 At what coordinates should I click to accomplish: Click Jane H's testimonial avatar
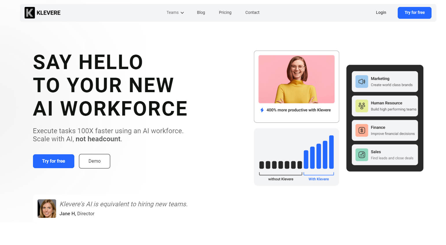click(x=47, y=209)
